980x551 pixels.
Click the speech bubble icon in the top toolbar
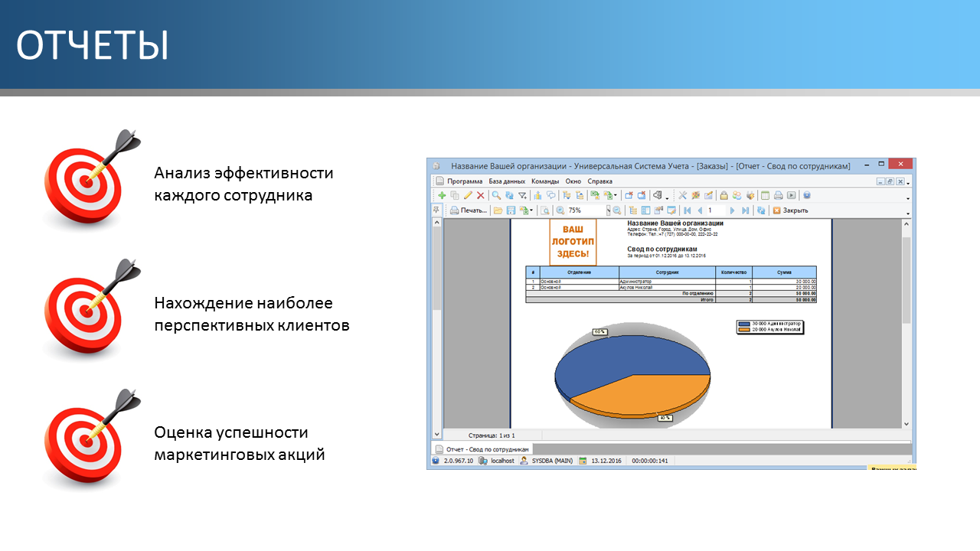[550, 195]
